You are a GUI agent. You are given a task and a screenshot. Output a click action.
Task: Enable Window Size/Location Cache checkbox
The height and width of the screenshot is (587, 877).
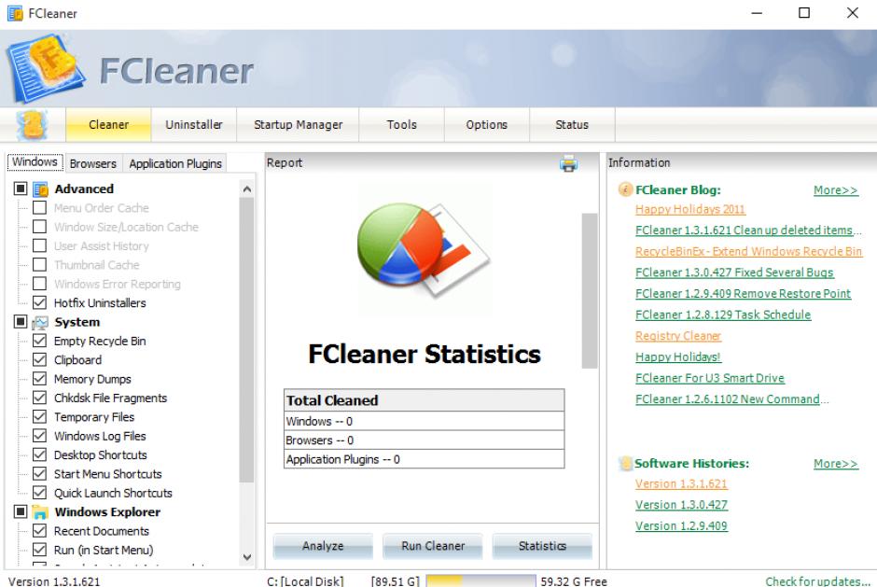(x=40, y=227)
